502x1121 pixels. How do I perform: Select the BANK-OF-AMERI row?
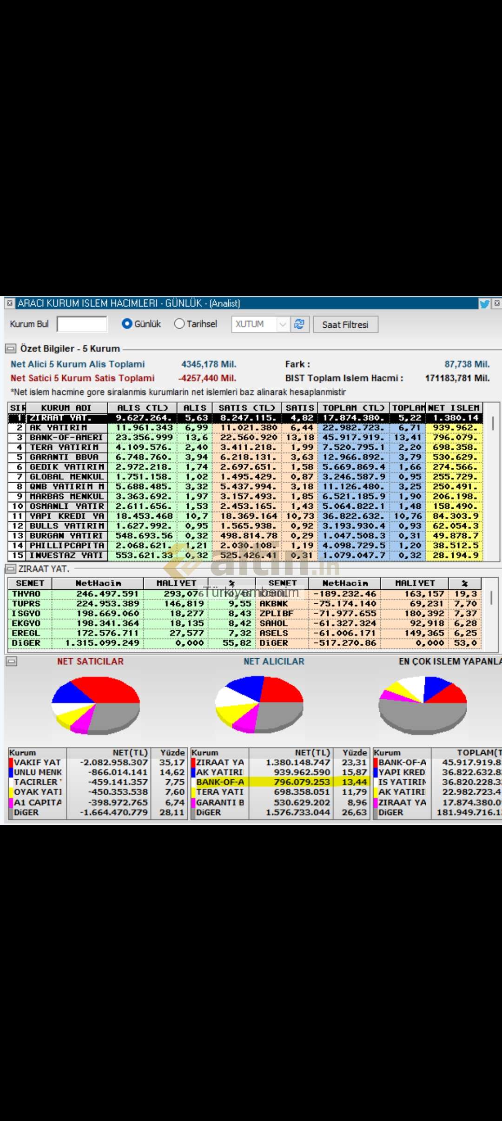point(245,438)
